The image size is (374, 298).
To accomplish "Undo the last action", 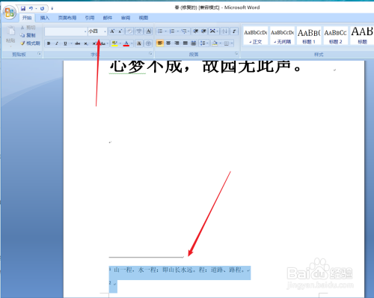I will point(31,8).
